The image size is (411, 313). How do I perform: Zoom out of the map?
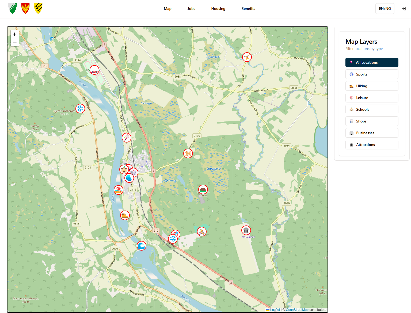point(15,42)
